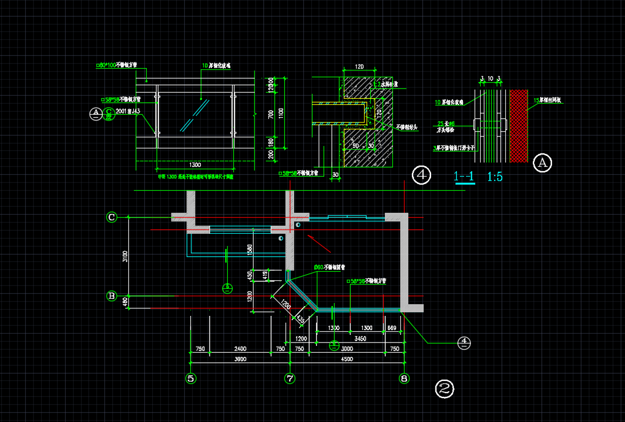Select green axis bubble B at the plan's left
Screen dimensions: 625x422
pos(112,296)
